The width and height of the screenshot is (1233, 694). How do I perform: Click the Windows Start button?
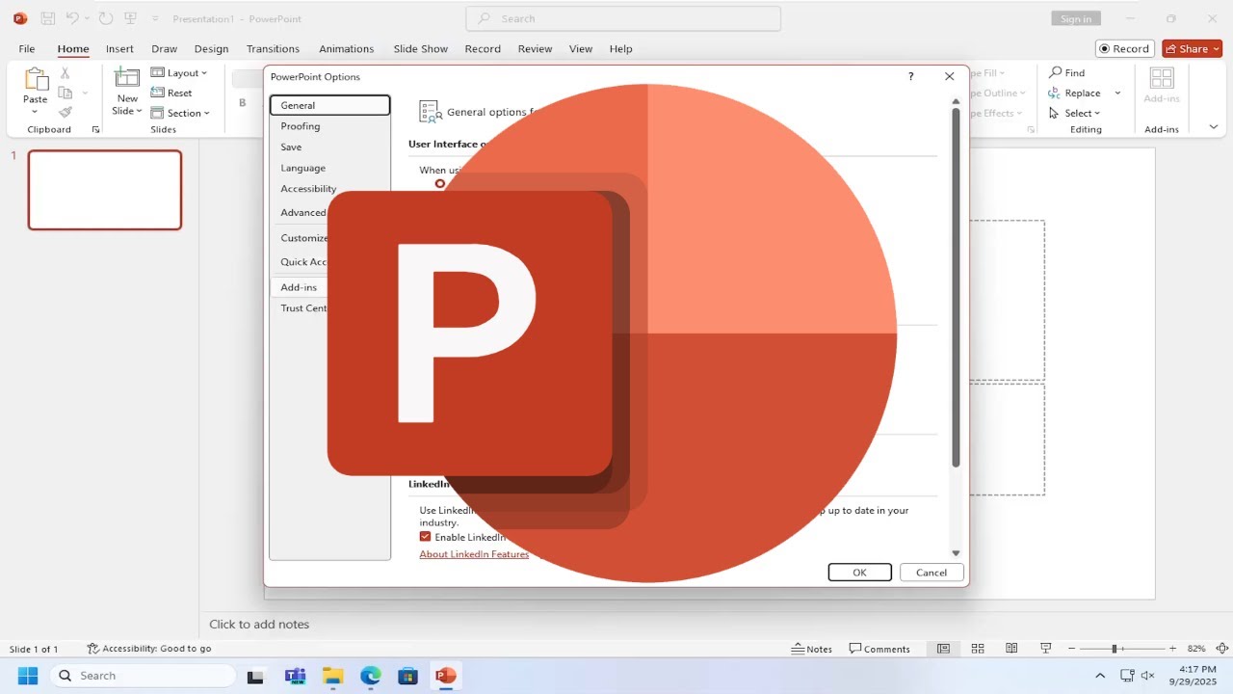pos(27,676)
